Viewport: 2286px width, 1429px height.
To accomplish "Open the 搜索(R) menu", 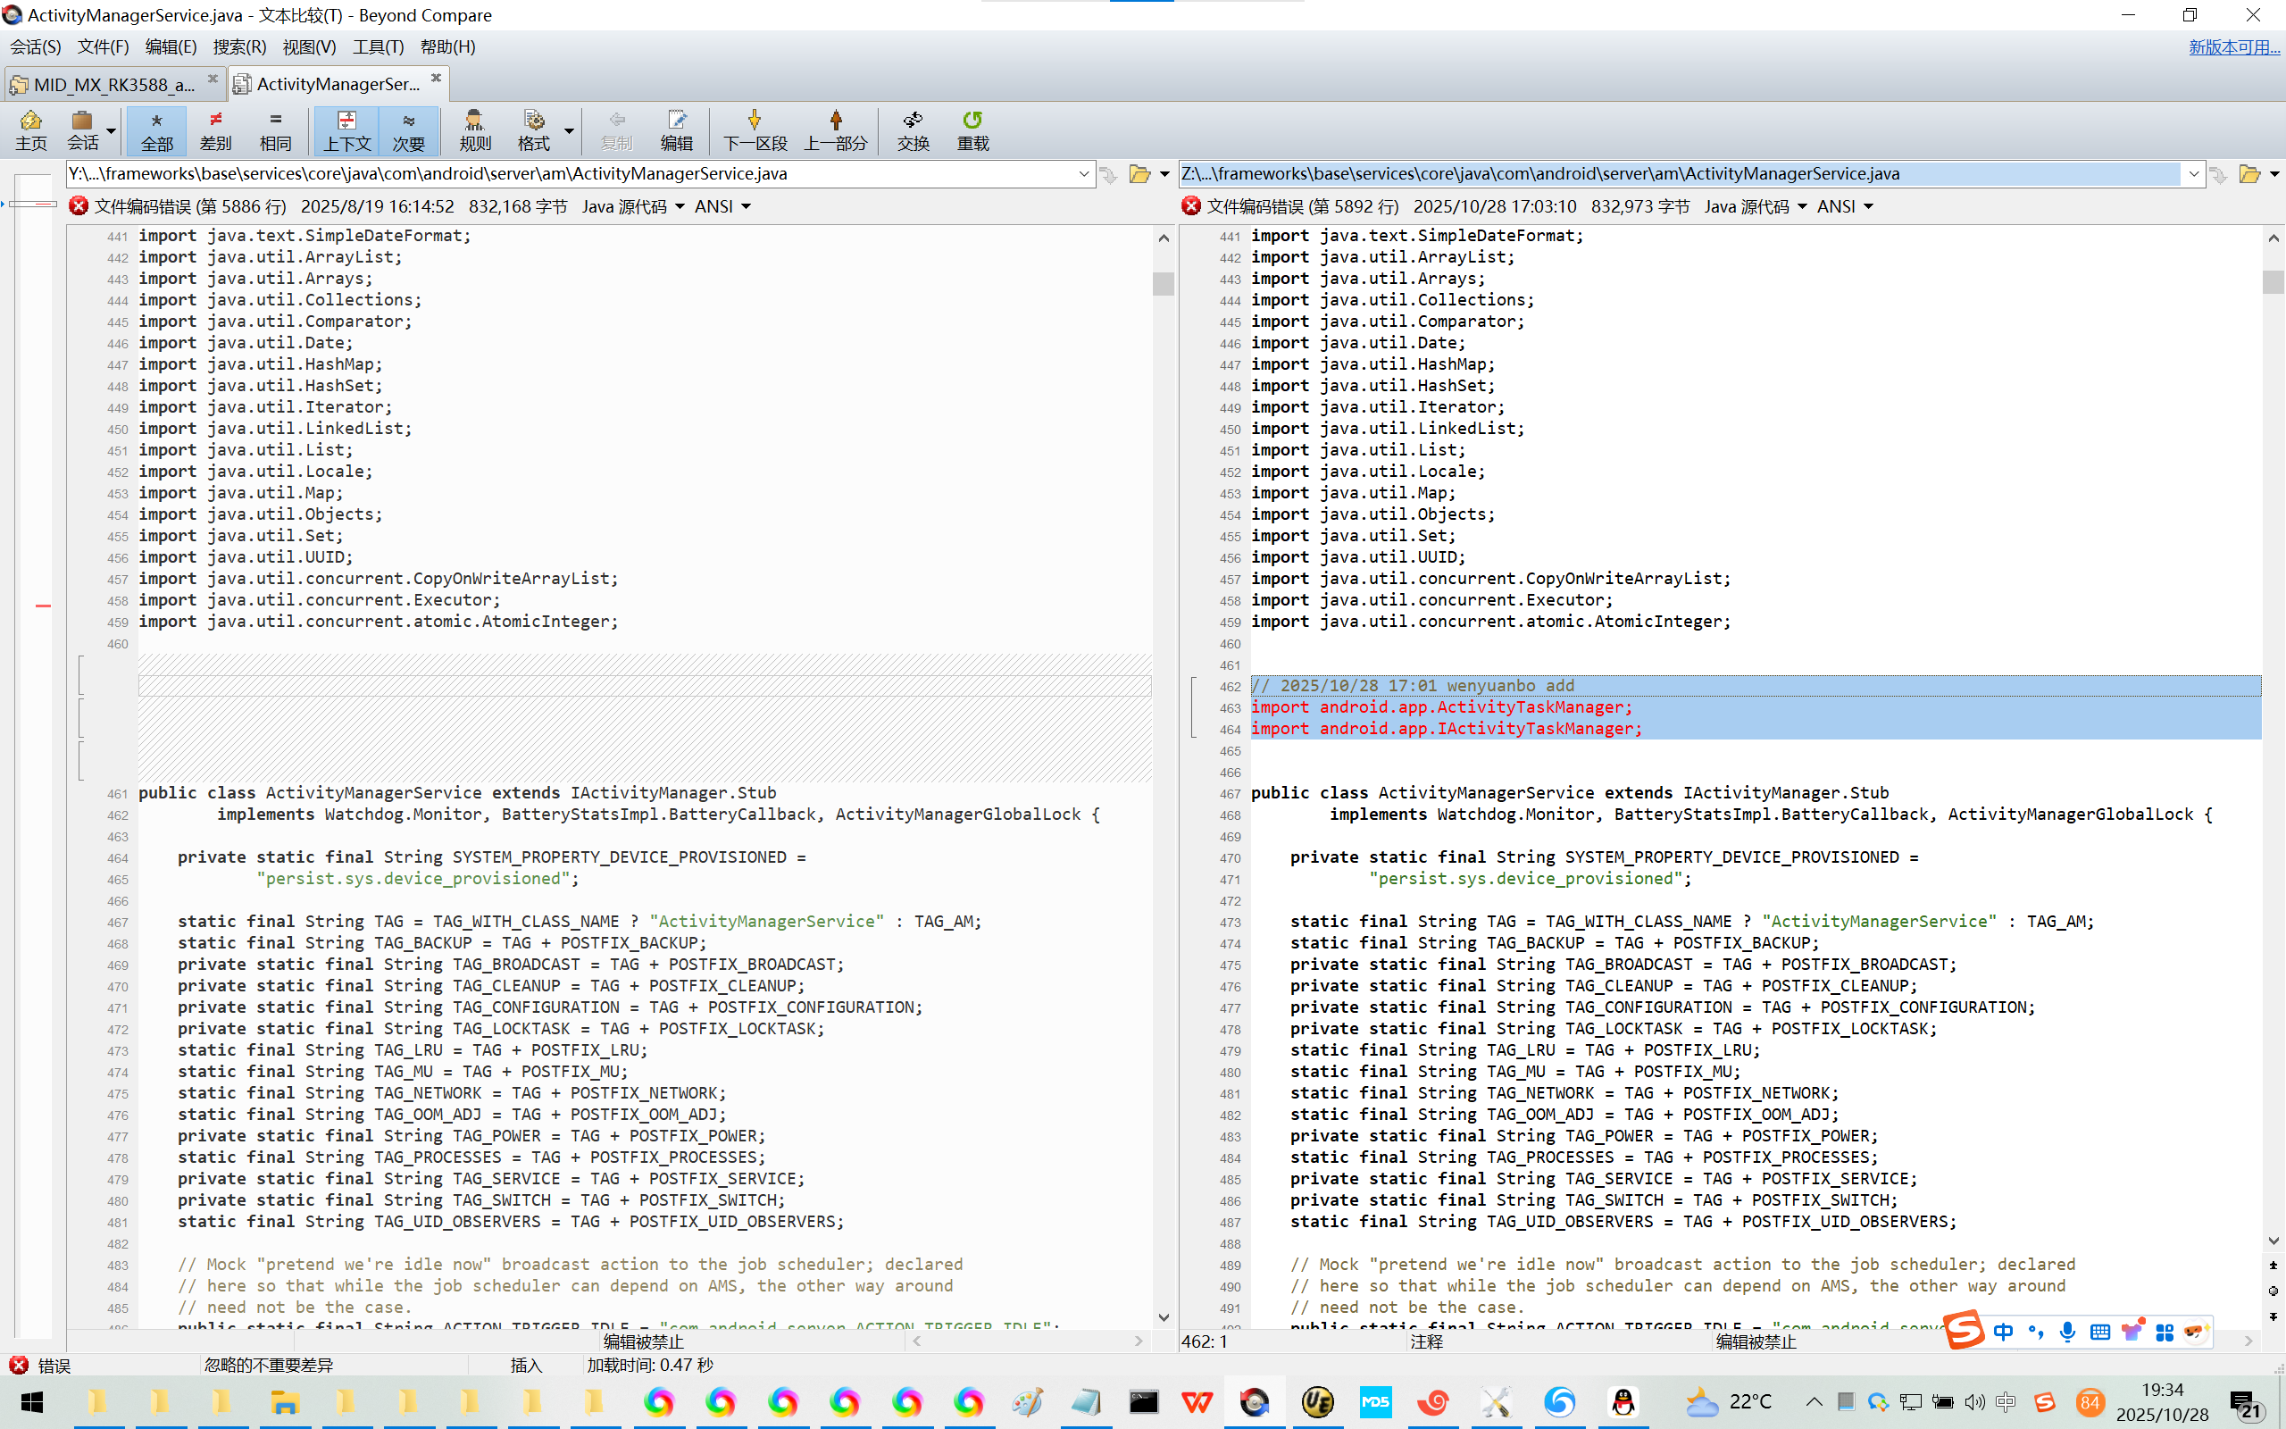I will point(239,46).
